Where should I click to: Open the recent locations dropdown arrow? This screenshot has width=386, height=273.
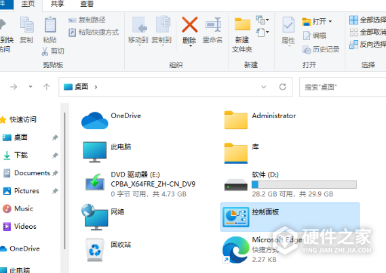[x=31, y=86]
